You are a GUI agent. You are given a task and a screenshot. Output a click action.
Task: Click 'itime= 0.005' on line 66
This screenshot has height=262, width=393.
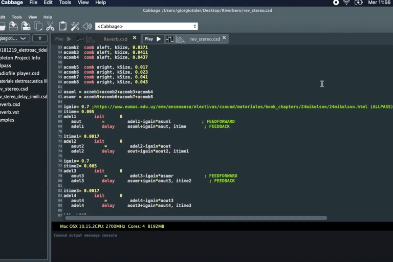(x=79, y=112)
